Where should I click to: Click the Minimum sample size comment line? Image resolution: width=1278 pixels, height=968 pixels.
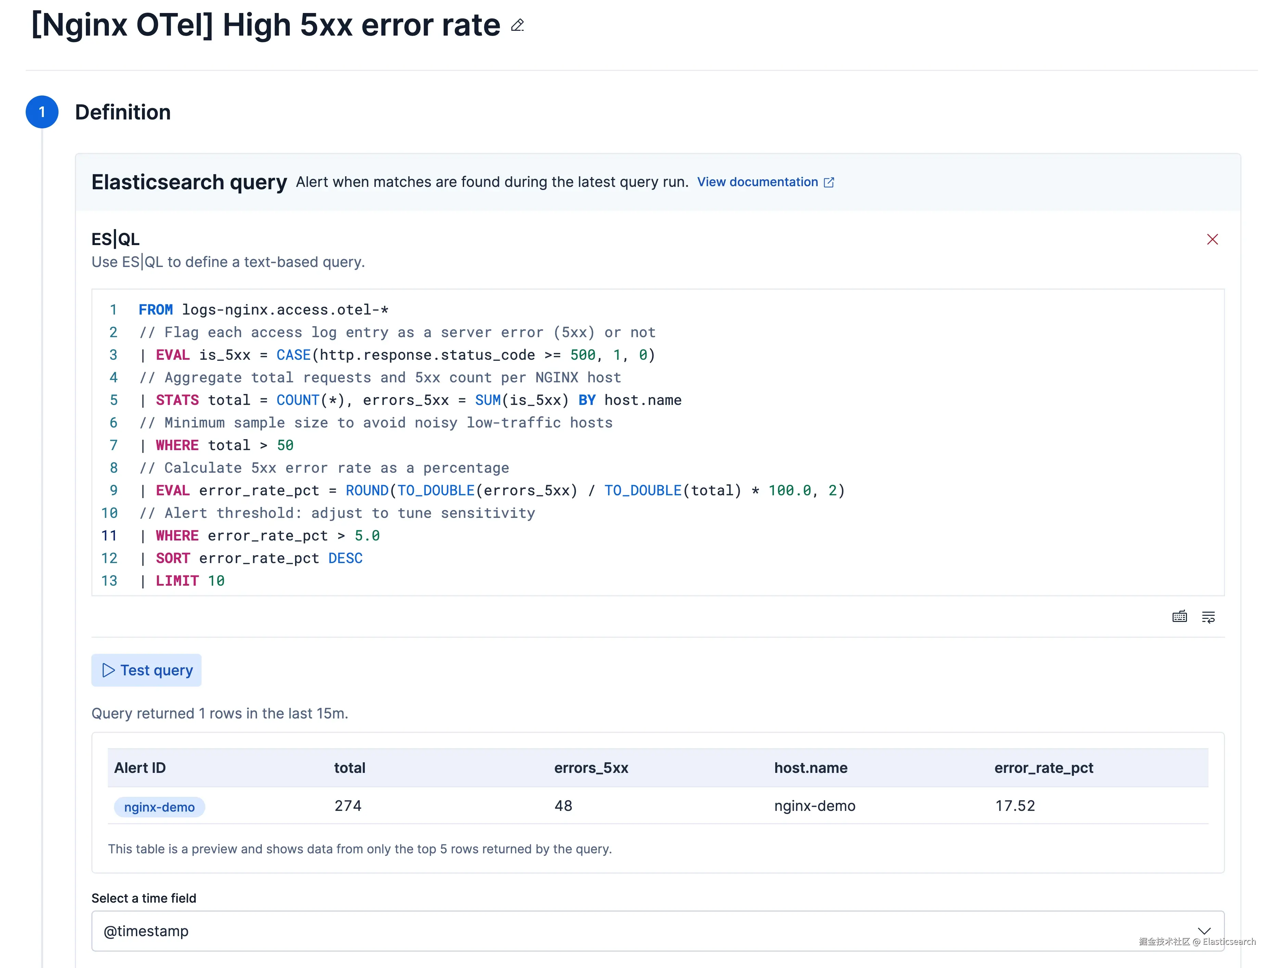tap(375, 422)
